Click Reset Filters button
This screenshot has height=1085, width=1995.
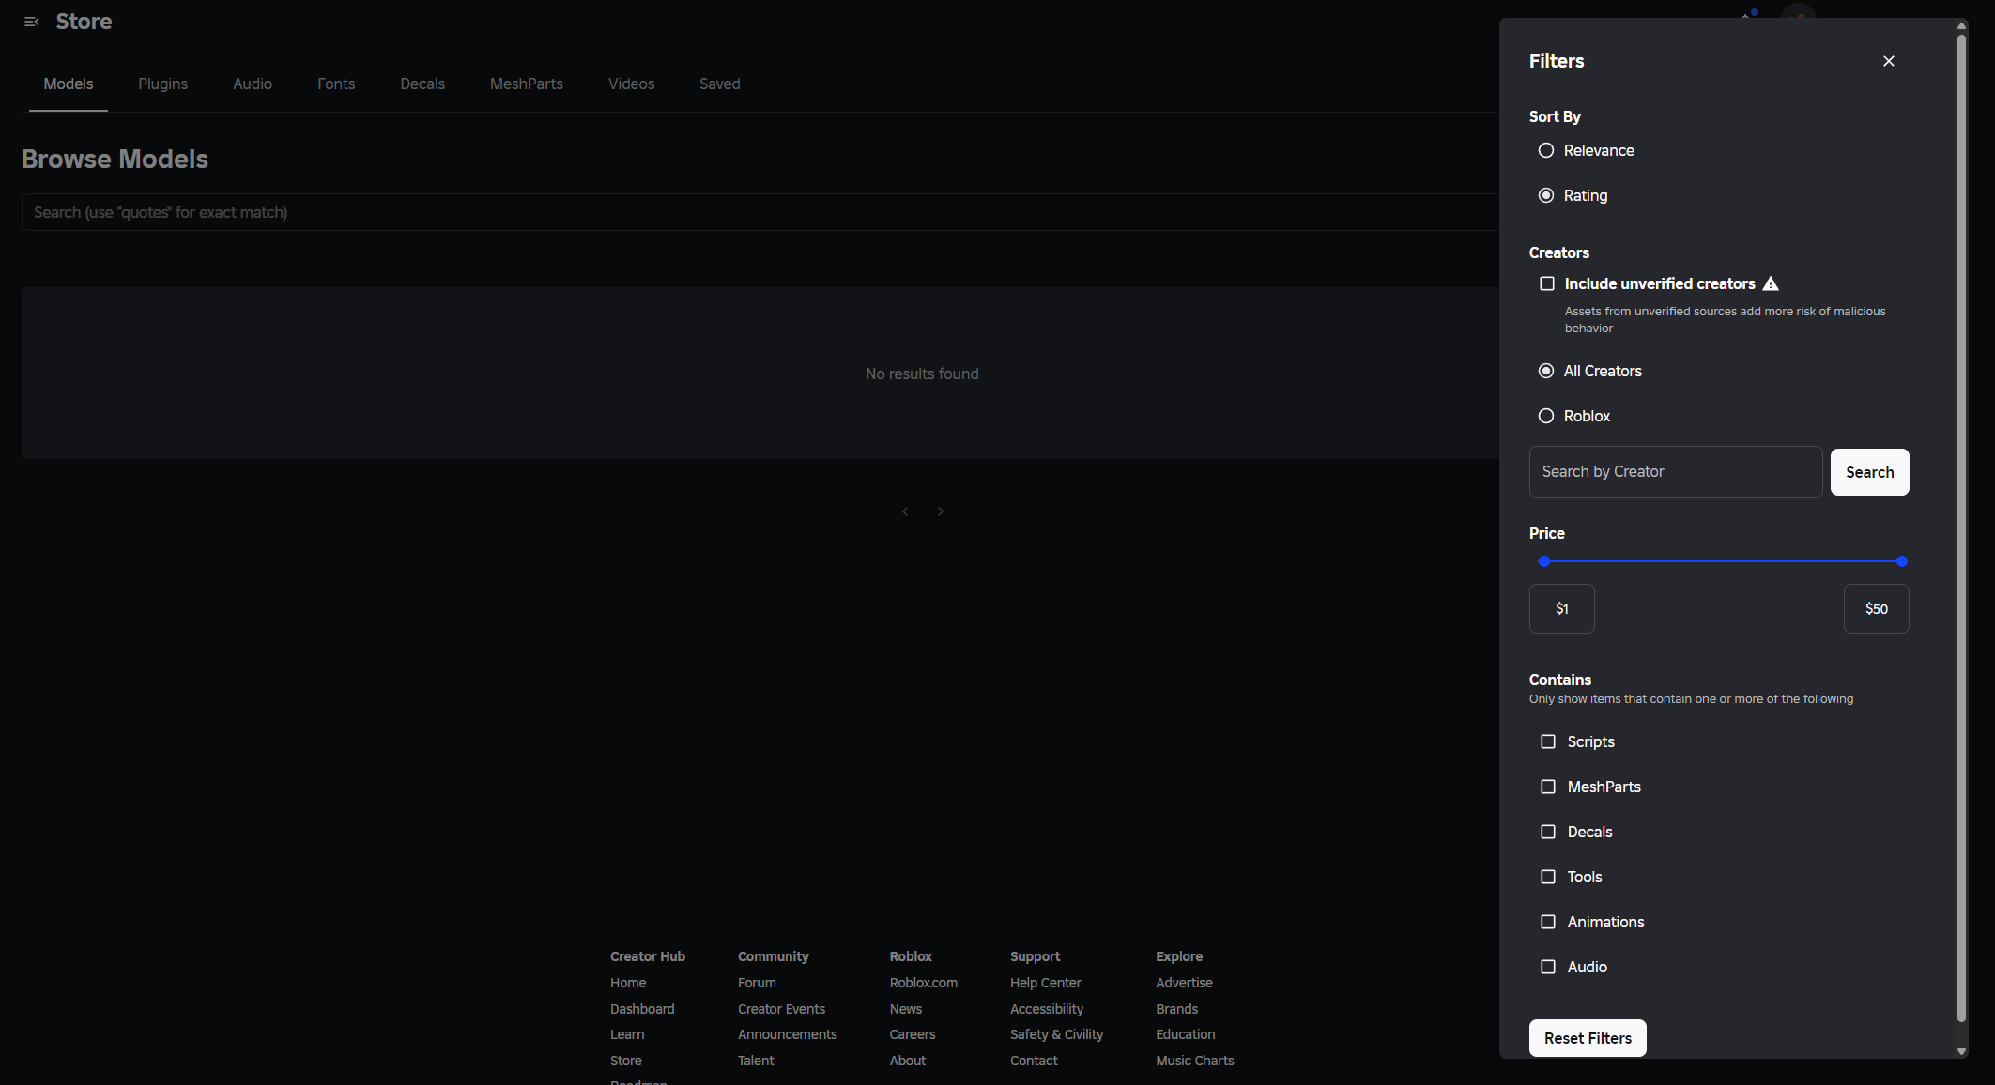tap(1588, 1038)
